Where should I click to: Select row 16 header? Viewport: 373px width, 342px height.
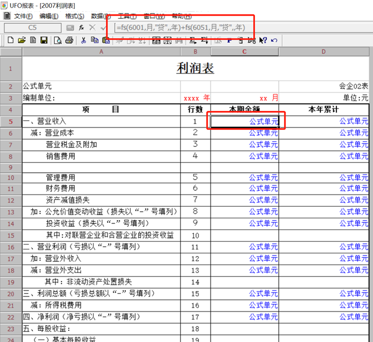[x=11, y=247]
